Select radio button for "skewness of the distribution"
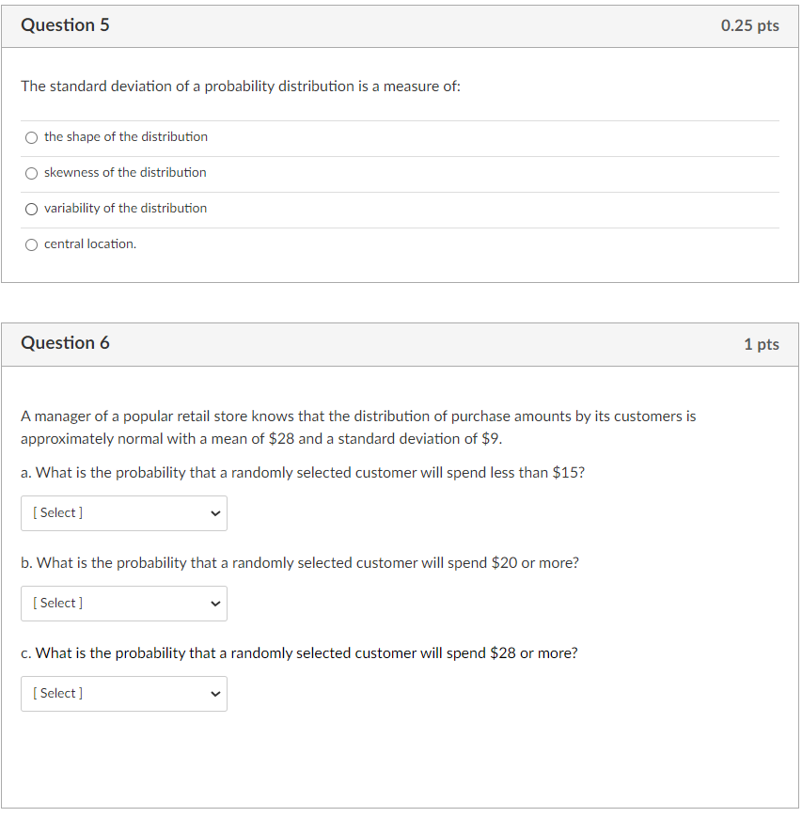This screenshot has height=817, width=802. click(x=31, y=173)
